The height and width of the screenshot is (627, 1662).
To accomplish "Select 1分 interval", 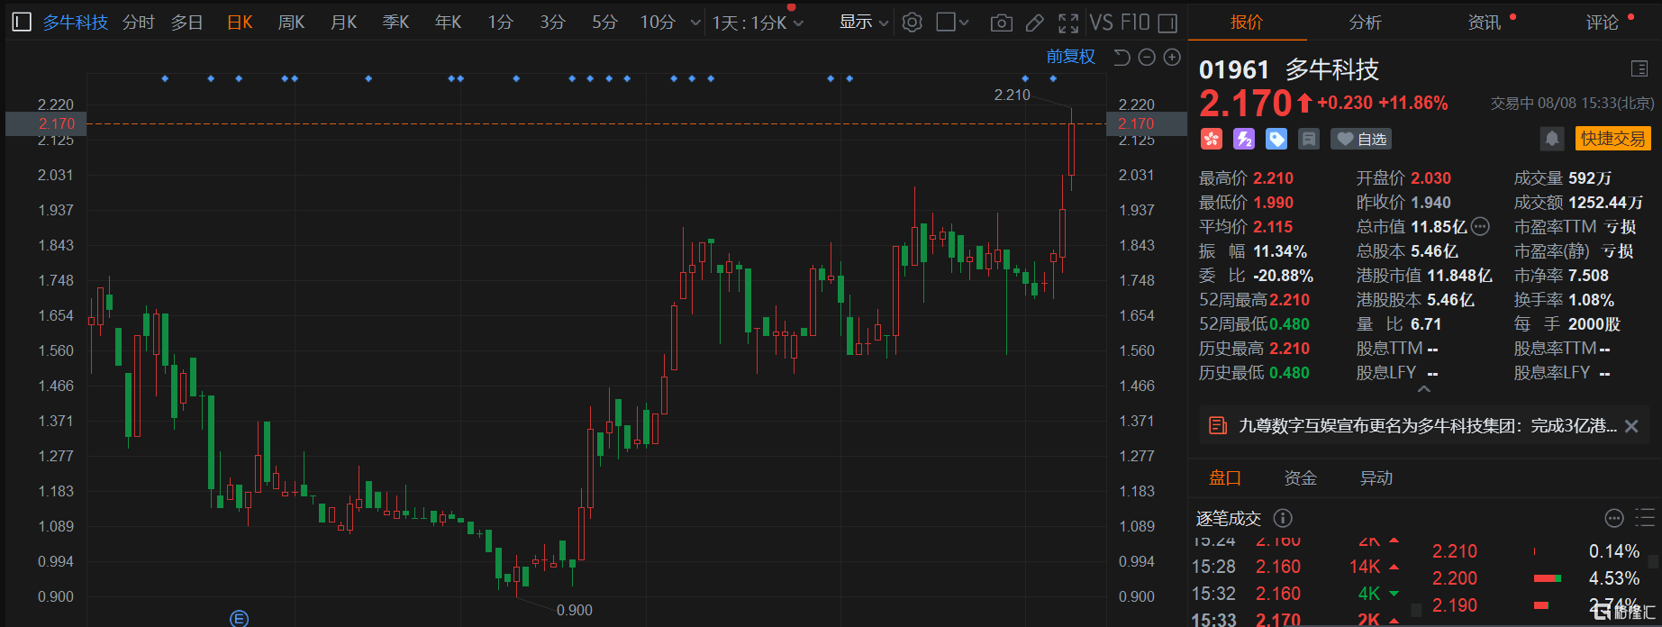I will (501, 22).
